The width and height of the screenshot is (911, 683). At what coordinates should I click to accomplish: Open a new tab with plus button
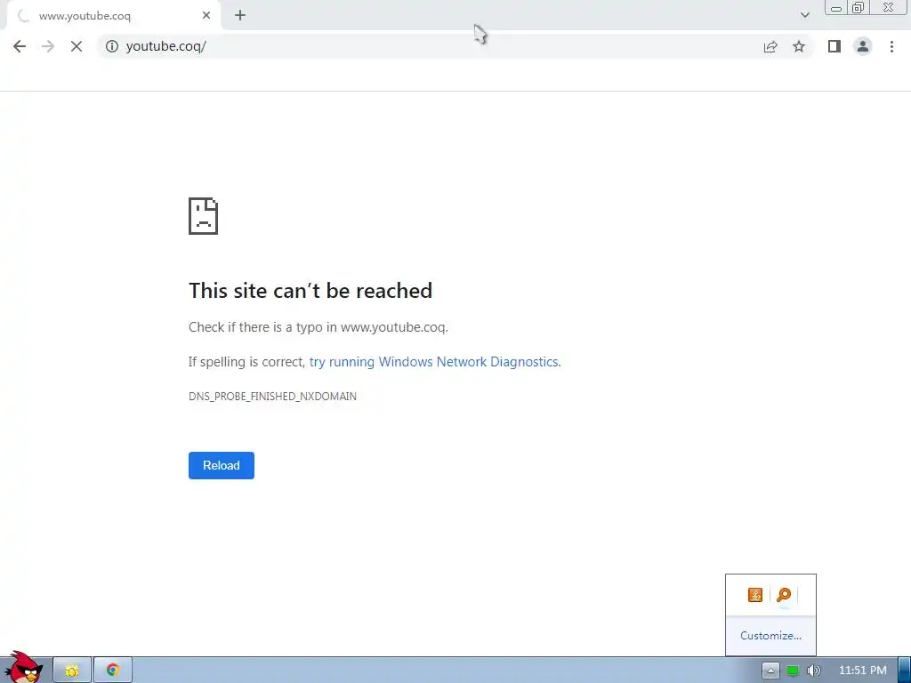point(240,16)
